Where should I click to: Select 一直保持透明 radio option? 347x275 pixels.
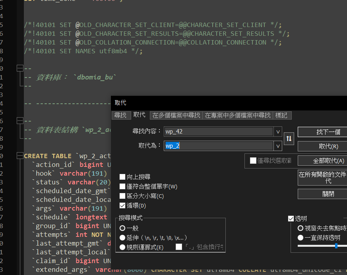pyautogui.click(x=300, y=238)
